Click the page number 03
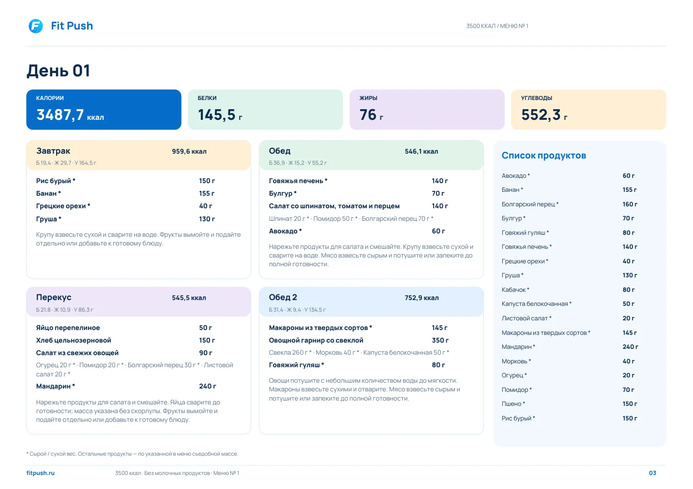693x489 pixels. click(652, 473)
